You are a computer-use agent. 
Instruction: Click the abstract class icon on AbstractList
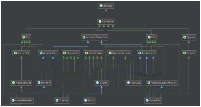[x=139, y=53]
